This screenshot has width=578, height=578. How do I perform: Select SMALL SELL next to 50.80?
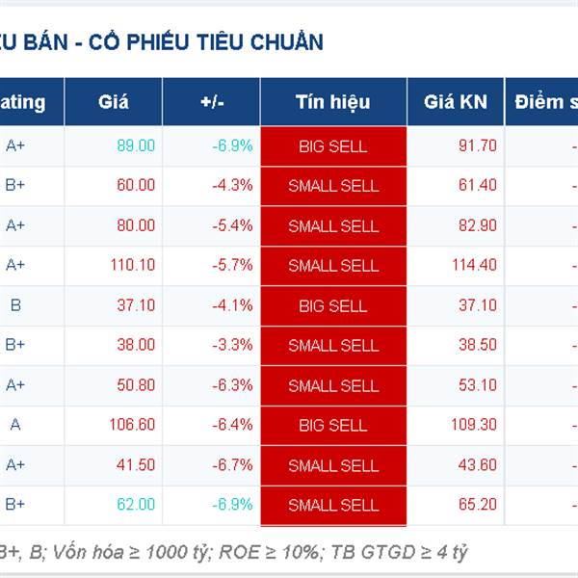(x=333, y=386)
